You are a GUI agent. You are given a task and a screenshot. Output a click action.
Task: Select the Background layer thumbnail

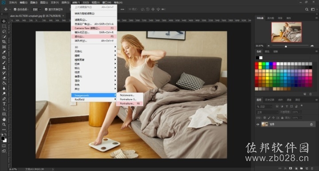[x=265, y=124]
